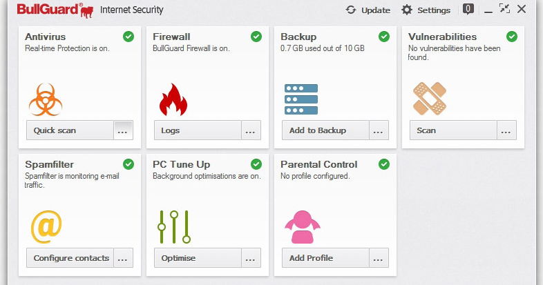Open Settings from the header
The image size is (543, 285).
(434, 10)
